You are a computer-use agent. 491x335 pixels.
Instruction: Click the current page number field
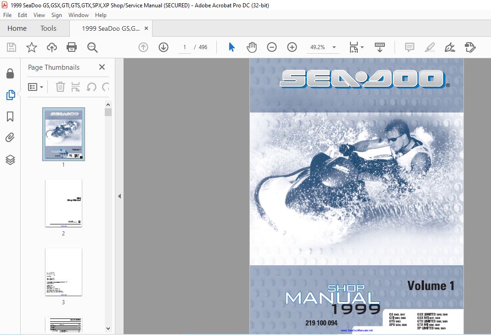[185, 47]
